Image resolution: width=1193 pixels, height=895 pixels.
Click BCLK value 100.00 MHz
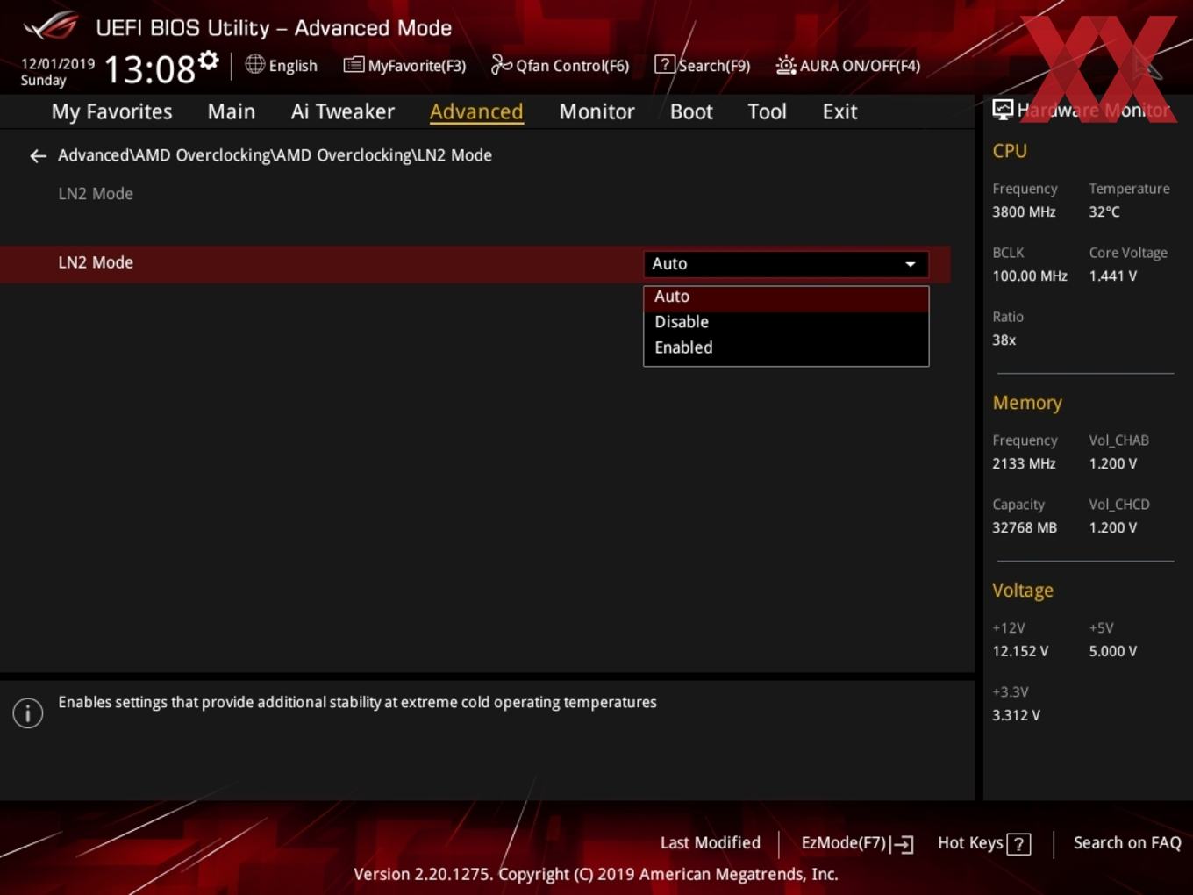(1030, 276)
